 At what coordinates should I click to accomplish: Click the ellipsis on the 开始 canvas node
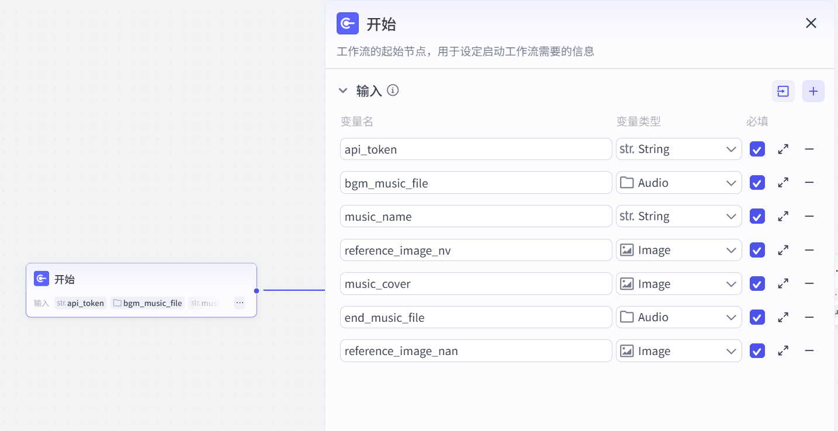(x=240, y=303)
